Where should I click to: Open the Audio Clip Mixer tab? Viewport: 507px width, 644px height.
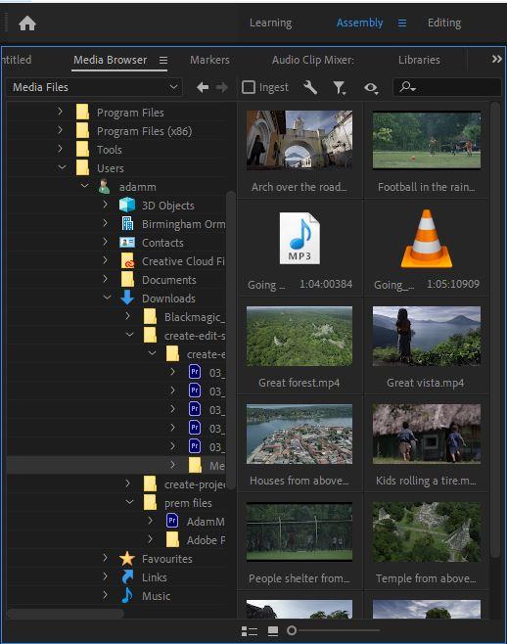(312, 60)
